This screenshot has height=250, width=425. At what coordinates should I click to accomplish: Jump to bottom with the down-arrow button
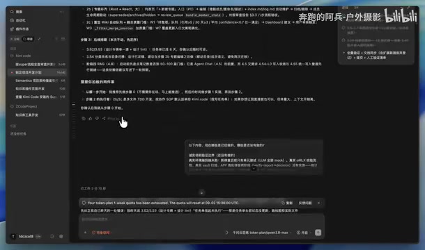[x=201, y=192]
